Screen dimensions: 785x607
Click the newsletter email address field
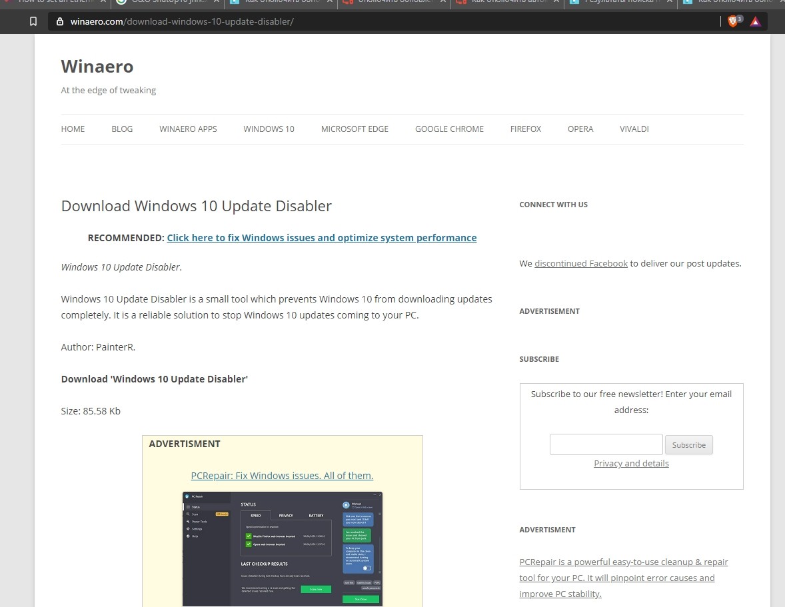[606, 444]
